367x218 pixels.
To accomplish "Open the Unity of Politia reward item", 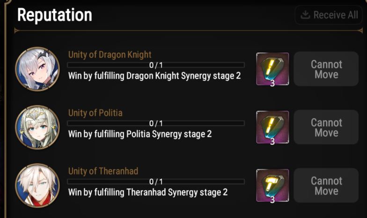I will click(x=272, y=127).
